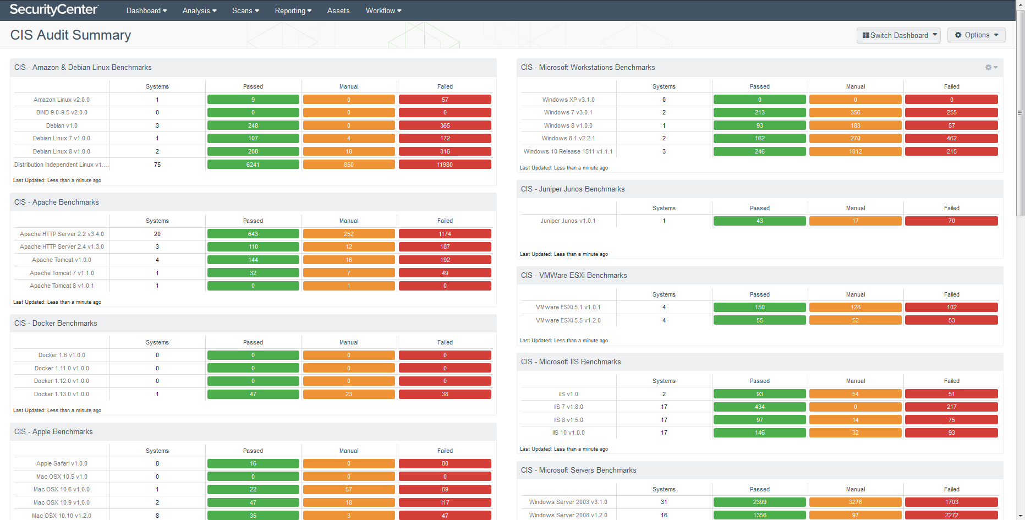The image size is (1025, 520).
Task: Click Debian Linux 8 manual bar 18
Action: pos(349,151)
